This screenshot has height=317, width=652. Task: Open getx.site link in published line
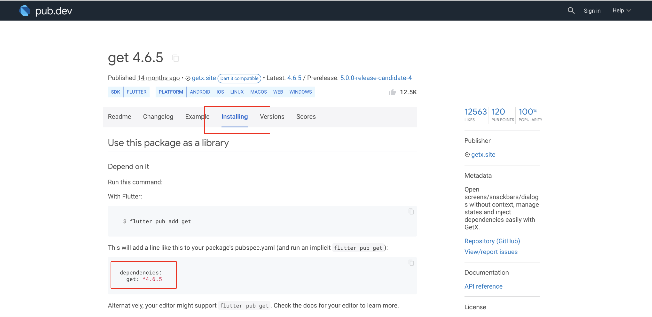click(x=204, y=78)
